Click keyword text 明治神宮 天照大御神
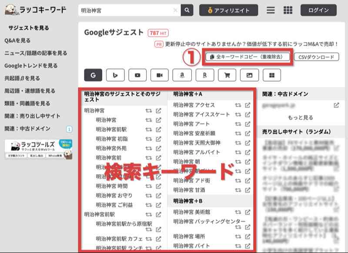348x253 pixels. [x=197, y=143]
